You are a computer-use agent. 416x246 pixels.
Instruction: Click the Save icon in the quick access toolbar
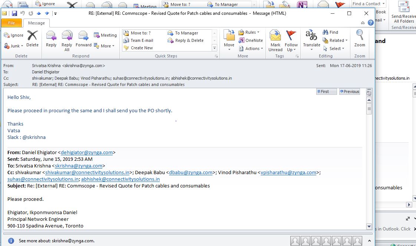pos(14,13)
